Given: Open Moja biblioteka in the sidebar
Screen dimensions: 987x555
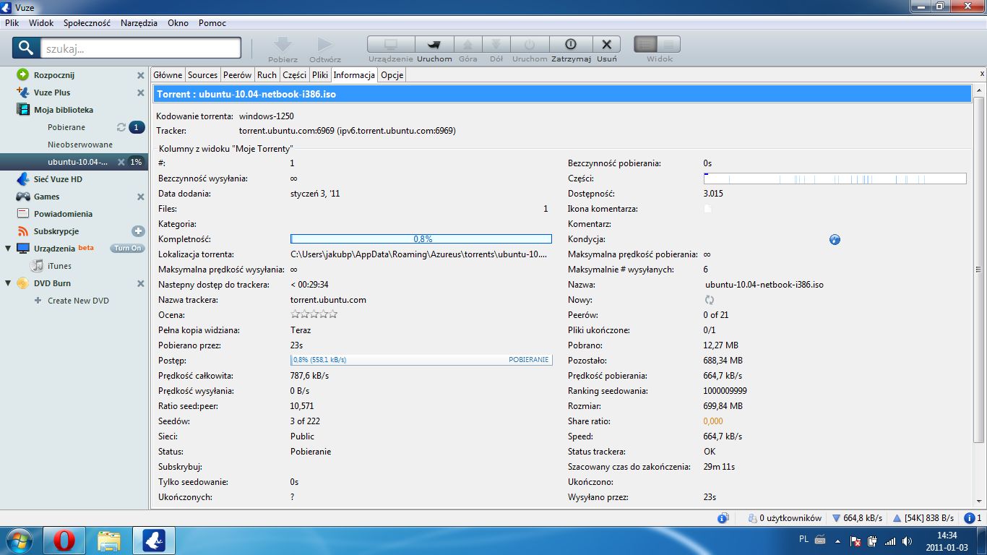Looking at the screenshot, I should click(x=64, y=110).
